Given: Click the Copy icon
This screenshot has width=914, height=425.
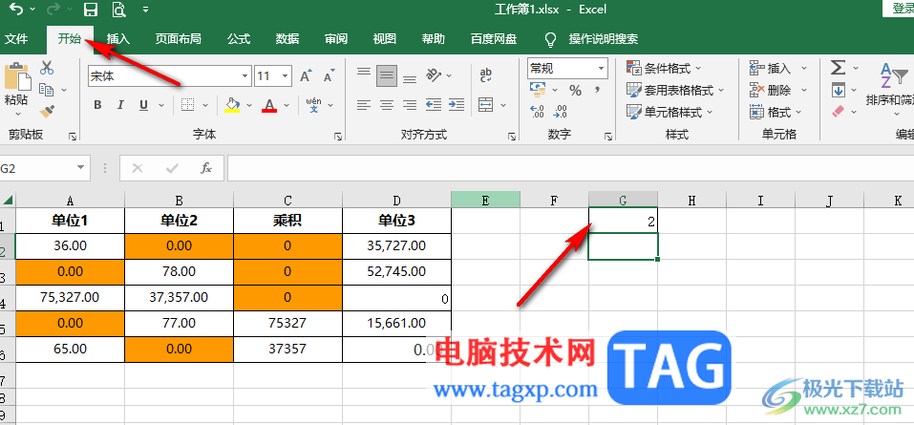Looking at the screenshot, I should coord(46,90).
